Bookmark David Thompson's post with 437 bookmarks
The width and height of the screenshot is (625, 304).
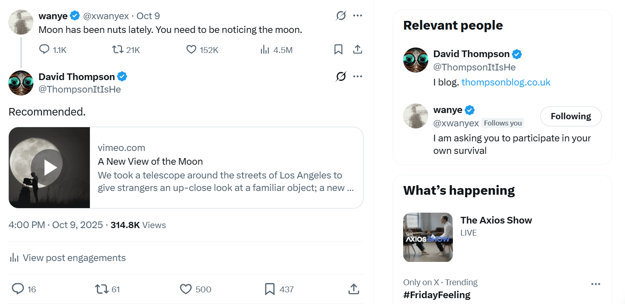(270, 289)
